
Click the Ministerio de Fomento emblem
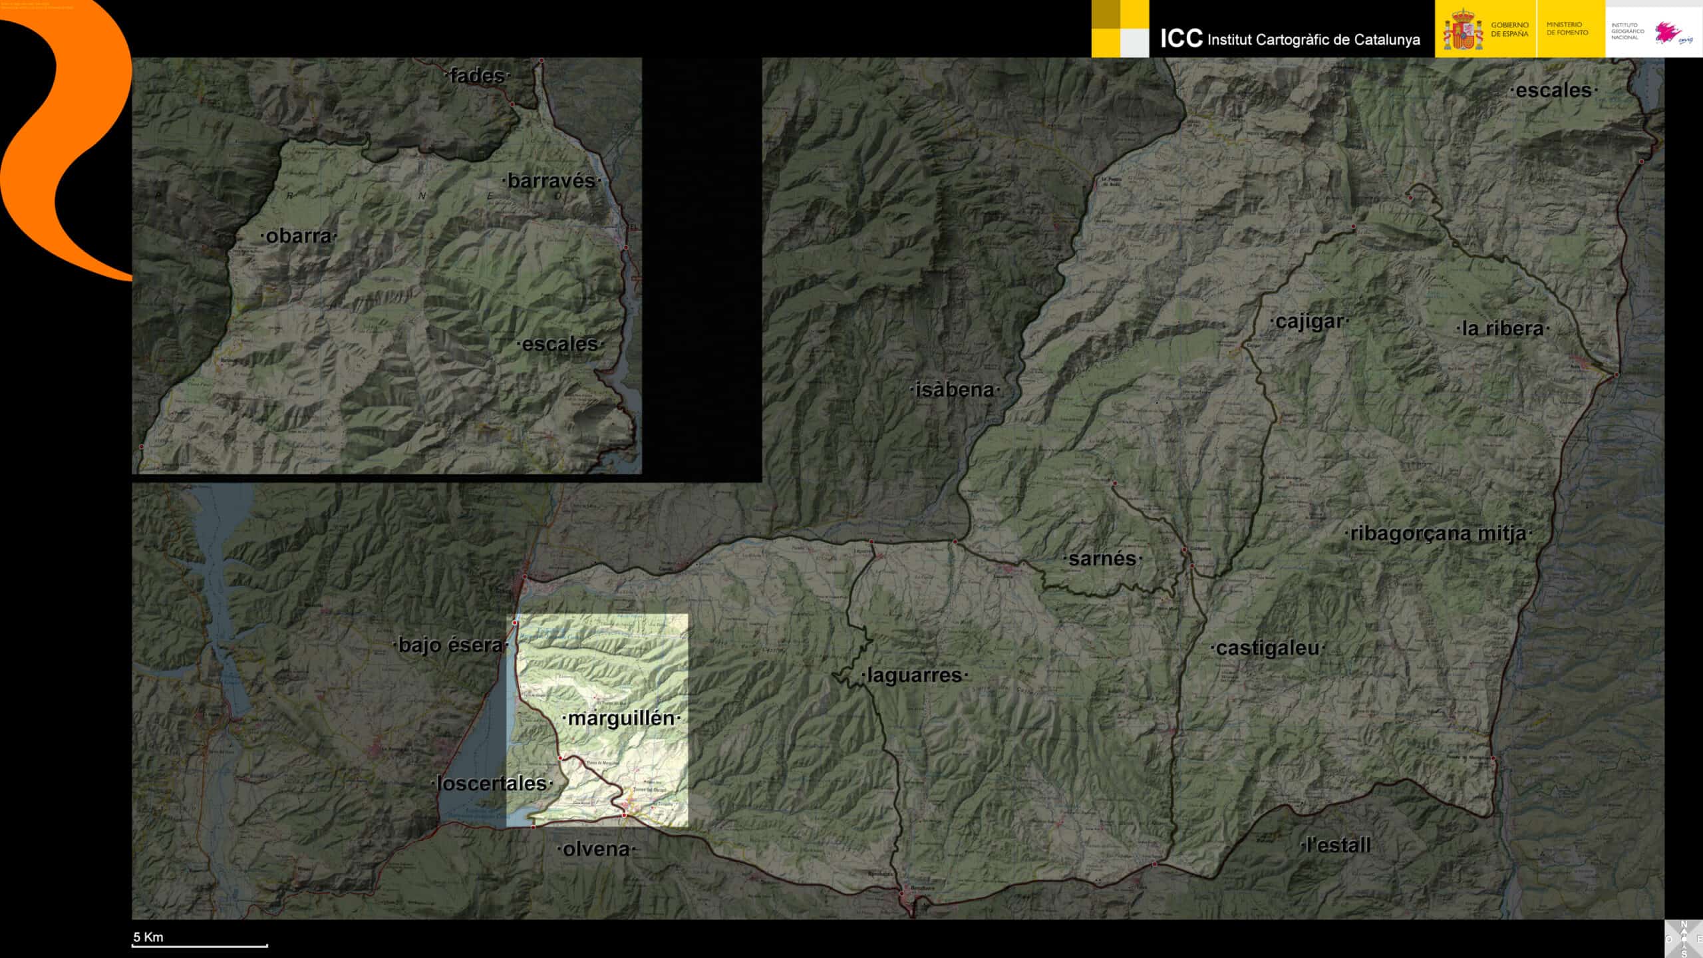pos(1567,29)
